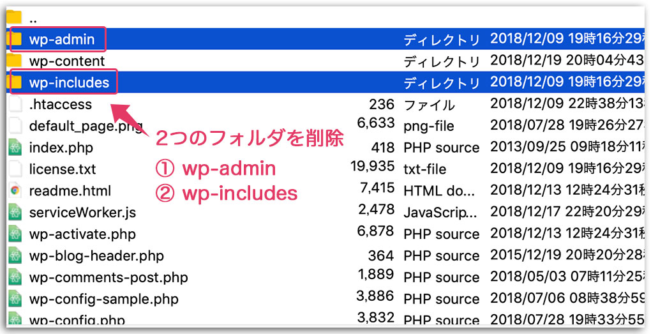Image resolution: width=651 pixels, height=334 pixels.
Task: Select the wp-includes folder name
Action: tap(69, 82)
